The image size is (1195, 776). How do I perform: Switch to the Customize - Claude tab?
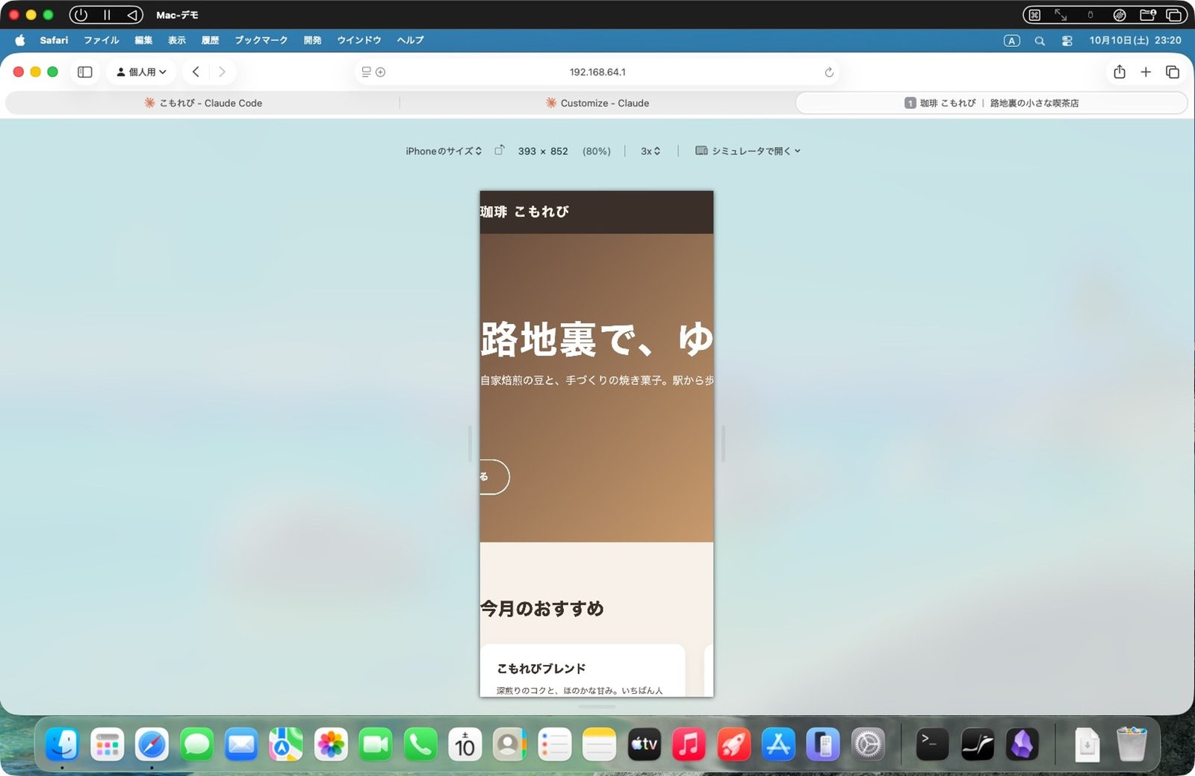[x=597, y=103]
